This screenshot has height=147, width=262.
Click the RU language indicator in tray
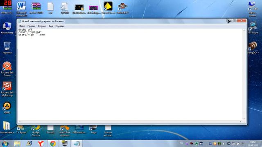pyautogui.click(x=181, y=143)
